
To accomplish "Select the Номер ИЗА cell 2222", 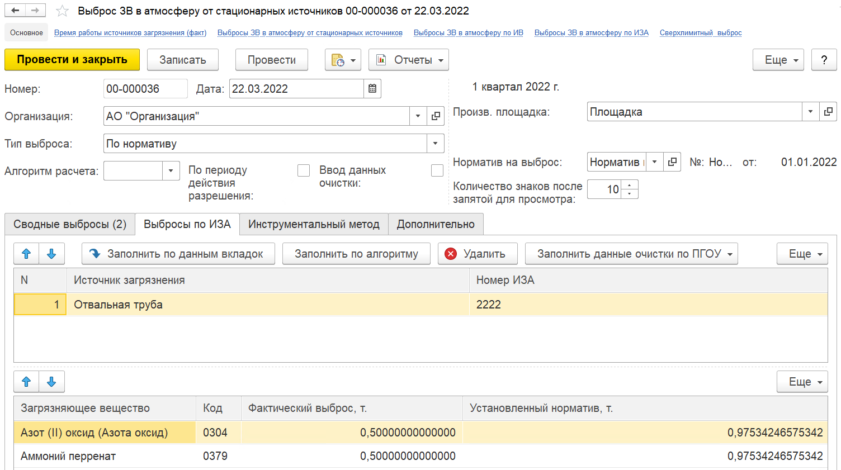I will point(649,305).
